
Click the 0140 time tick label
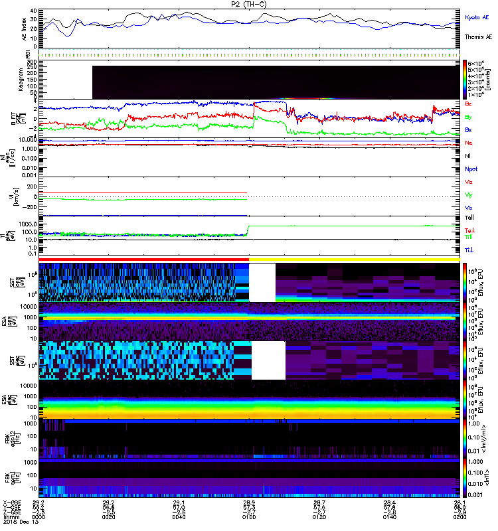click(390, 517)
